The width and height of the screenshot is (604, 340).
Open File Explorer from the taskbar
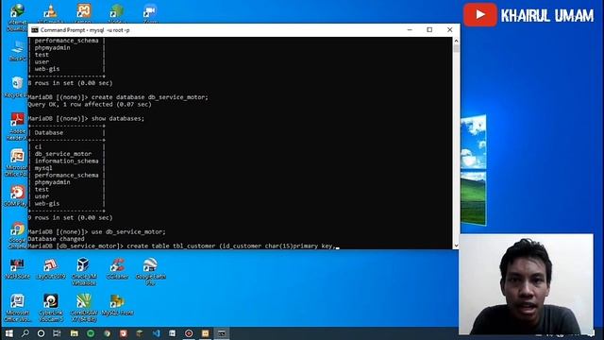(x=74, y=333)
